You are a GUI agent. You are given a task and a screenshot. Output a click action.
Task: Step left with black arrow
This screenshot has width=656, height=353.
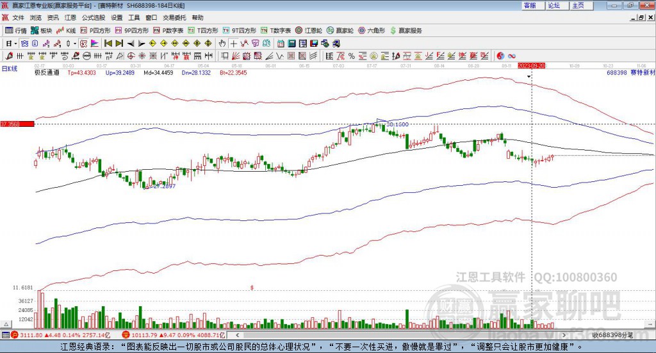[131, 44]
